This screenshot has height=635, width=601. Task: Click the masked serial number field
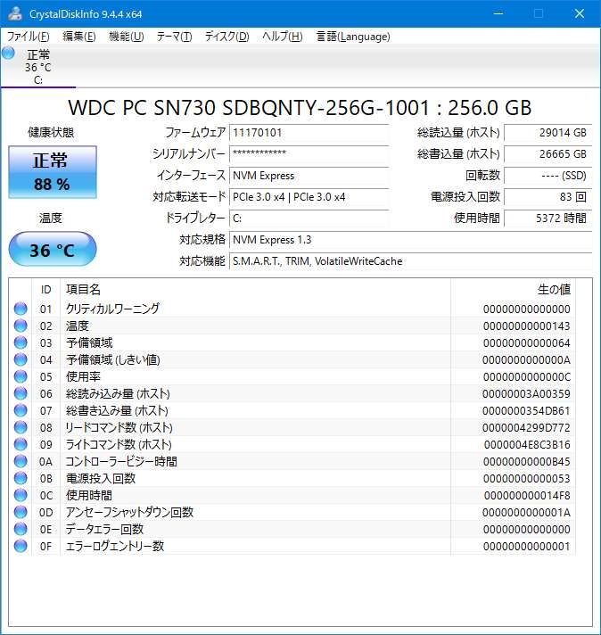click(x=309, y=154)
